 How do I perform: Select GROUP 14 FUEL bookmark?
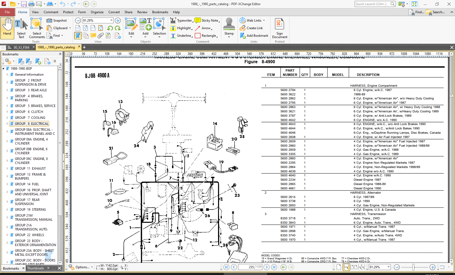[27, 184]
